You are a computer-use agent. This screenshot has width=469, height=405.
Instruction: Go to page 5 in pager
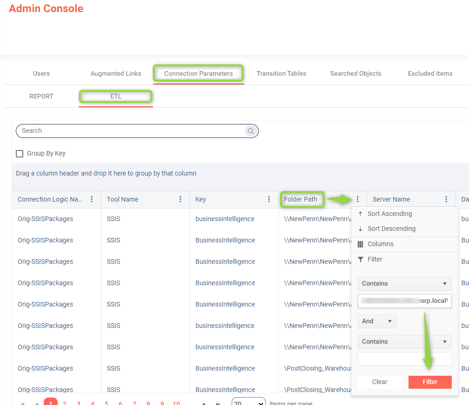[107, 402]
